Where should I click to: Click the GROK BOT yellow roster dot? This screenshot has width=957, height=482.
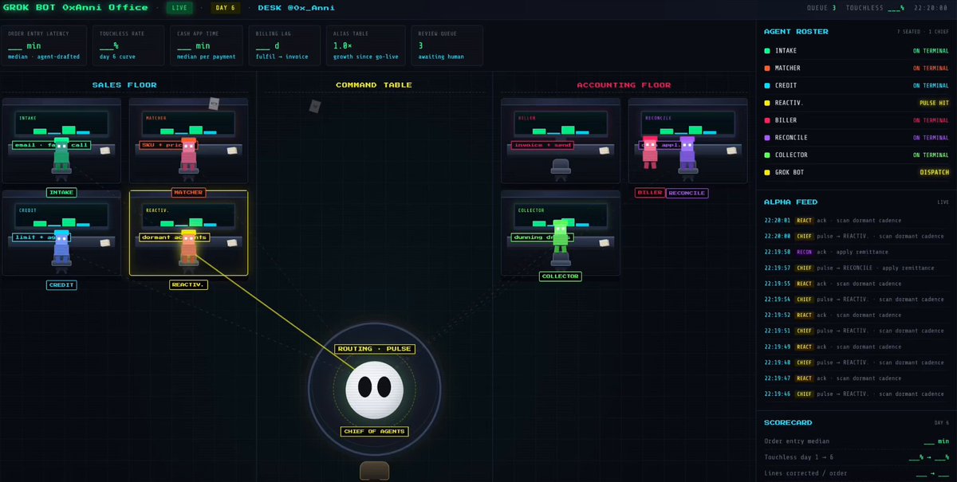[767, 172]
